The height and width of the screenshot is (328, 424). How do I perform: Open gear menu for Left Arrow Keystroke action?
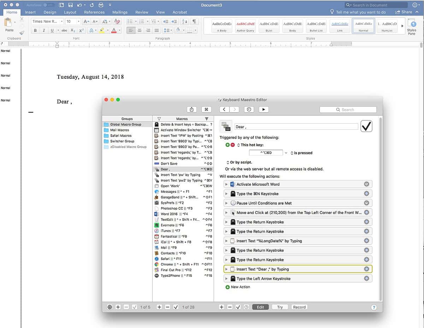click(366, 279)
